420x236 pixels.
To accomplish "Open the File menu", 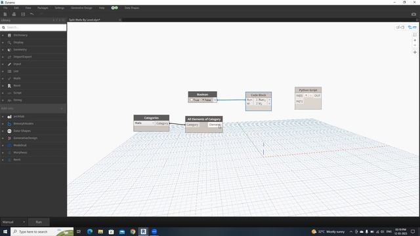I will point(5,8).
